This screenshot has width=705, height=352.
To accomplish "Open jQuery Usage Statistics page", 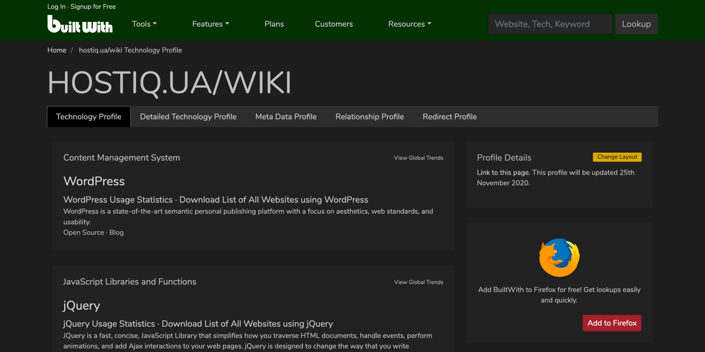I will point(109,323).
